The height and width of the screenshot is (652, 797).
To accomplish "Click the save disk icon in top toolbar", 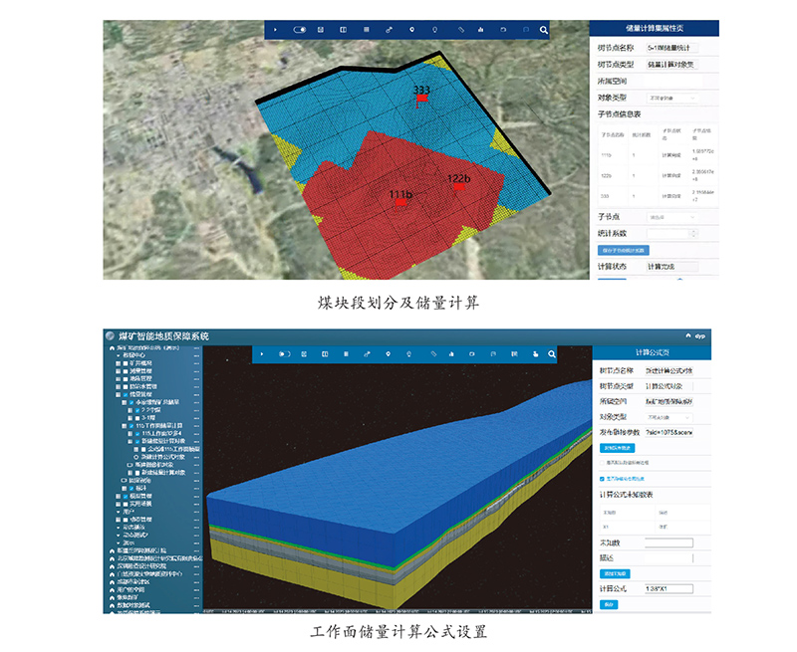I will click(321, 30).
